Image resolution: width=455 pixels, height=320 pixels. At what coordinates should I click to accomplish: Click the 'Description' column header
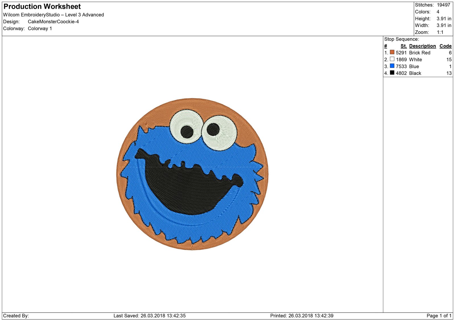pyautogui.click(x=423, y=46)
